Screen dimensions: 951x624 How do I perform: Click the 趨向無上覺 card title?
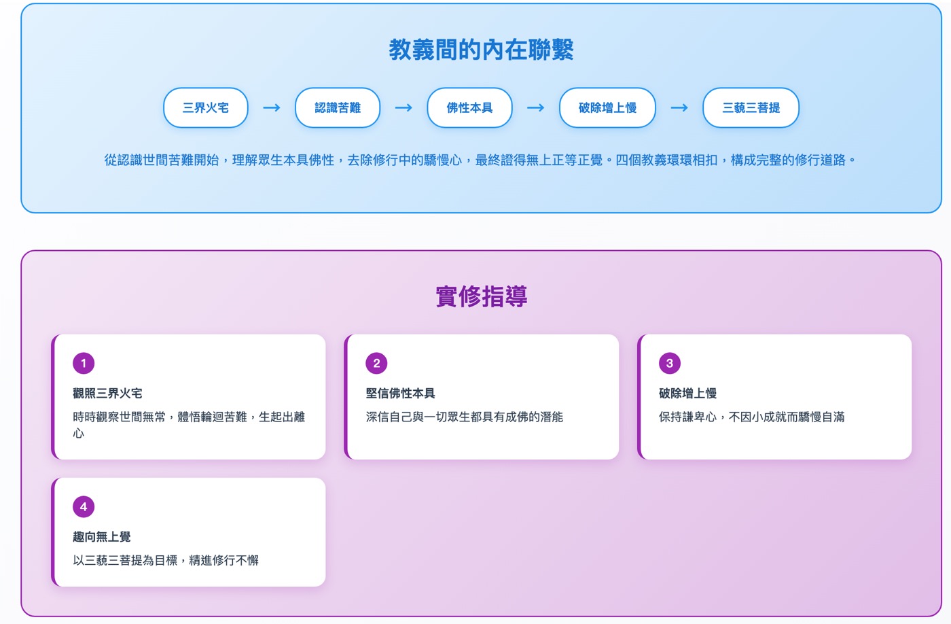(101, 536)
